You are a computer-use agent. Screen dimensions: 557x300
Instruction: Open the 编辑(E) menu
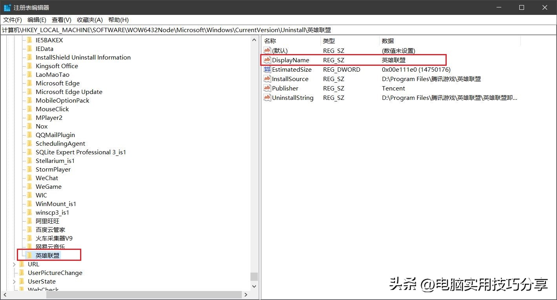click(x=37, y=20)
